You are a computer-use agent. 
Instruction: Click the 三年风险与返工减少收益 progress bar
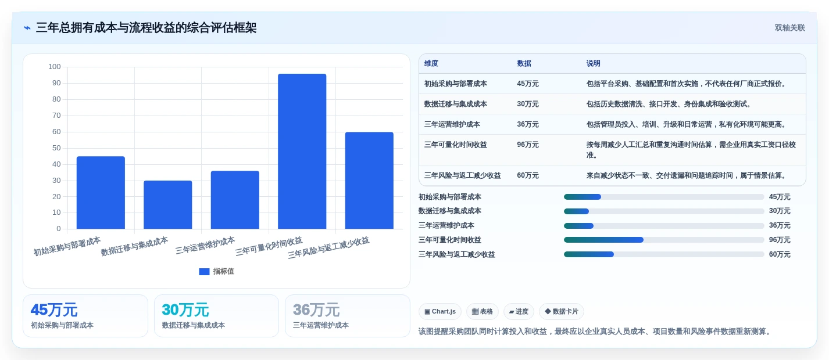click(664, 254)
